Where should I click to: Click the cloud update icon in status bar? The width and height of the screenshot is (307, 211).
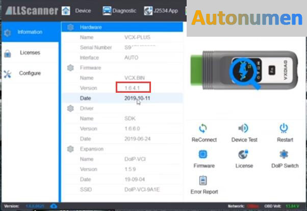[54, 206]
